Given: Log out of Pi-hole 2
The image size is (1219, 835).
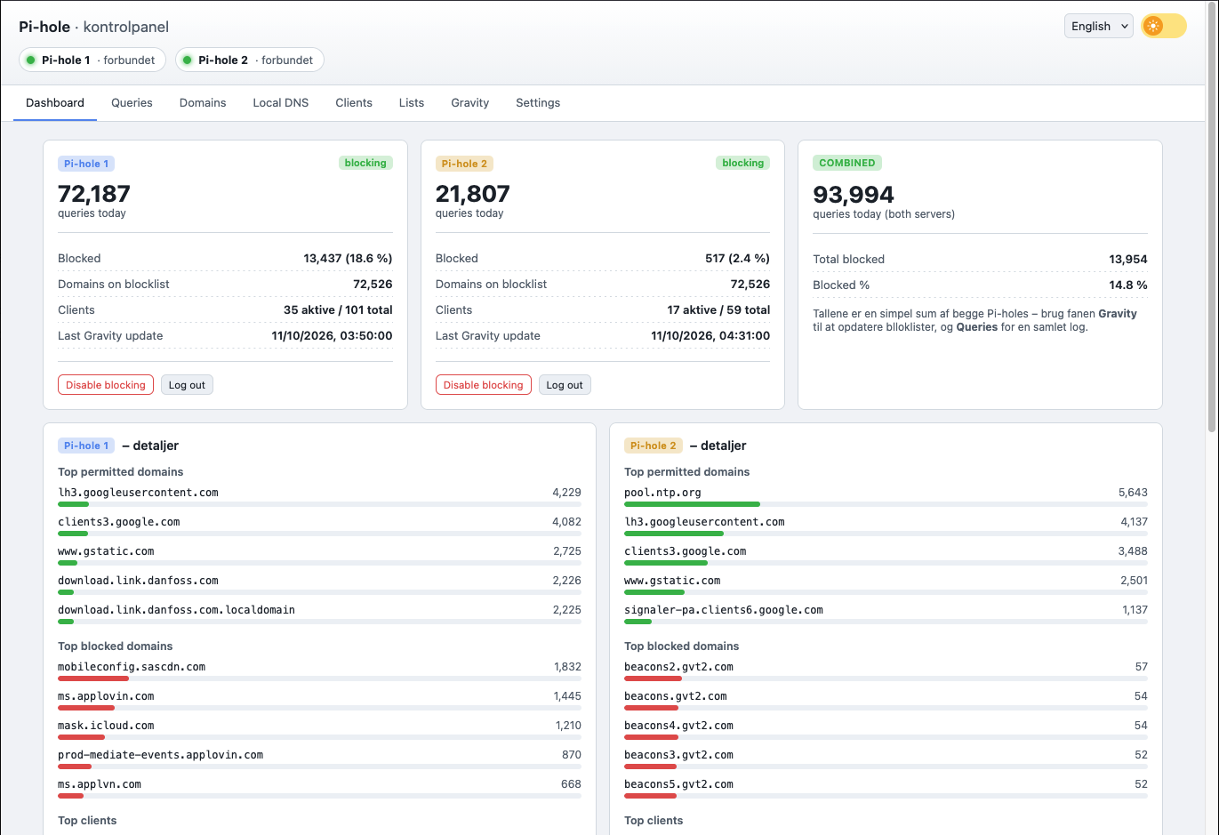Looking at the screenshot, I should tap(565, 385).
